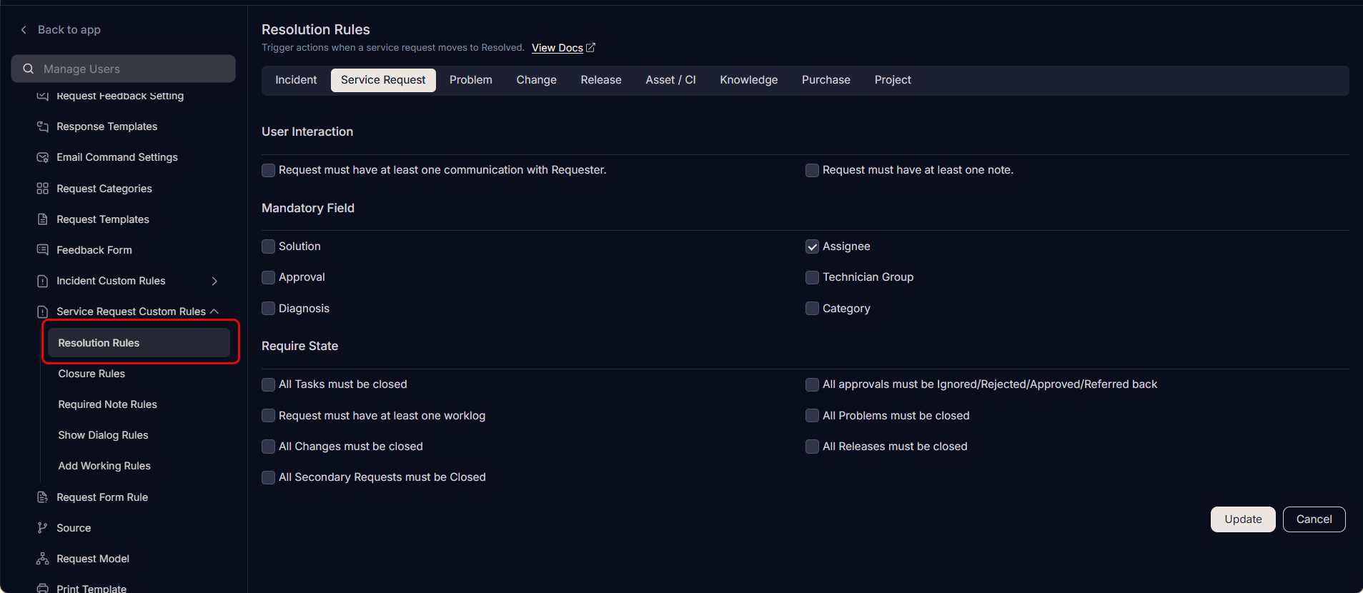This screenshot has width=1363, height=593.
Task: Check 'All Problems must be closed'
Action: (812, 416)
